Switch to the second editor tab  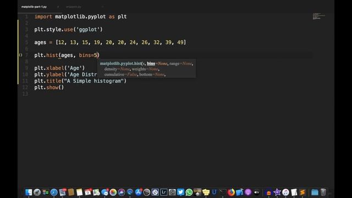74,7
